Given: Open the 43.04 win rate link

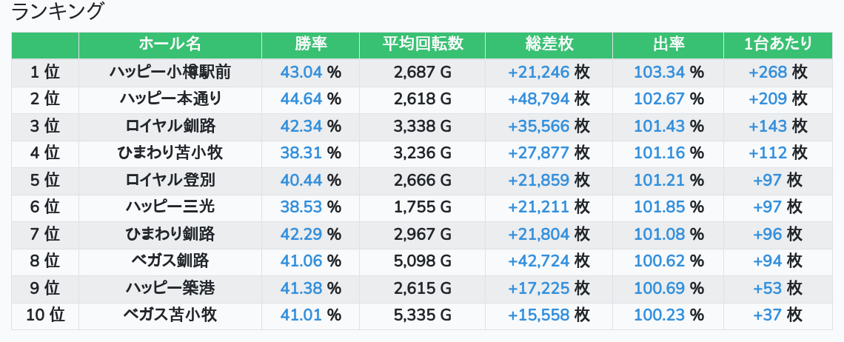Looking at the screenshot, I should (301, 72).
